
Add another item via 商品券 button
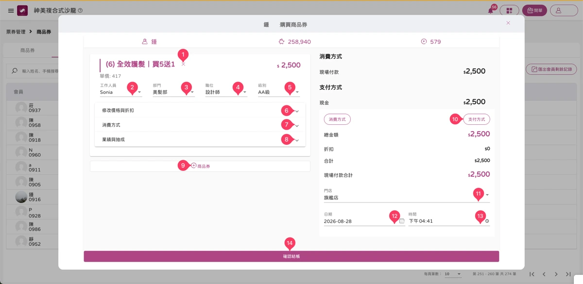[x=200, y=166]
